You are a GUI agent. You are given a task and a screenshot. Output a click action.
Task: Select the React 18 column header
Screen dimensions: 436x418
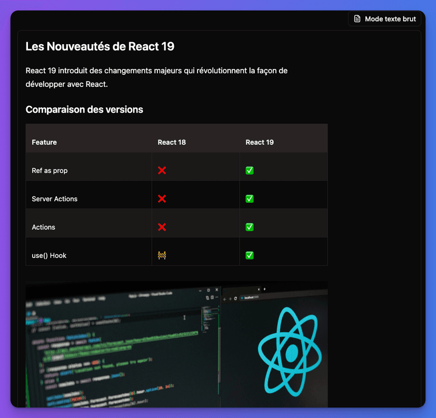[172, 142]
